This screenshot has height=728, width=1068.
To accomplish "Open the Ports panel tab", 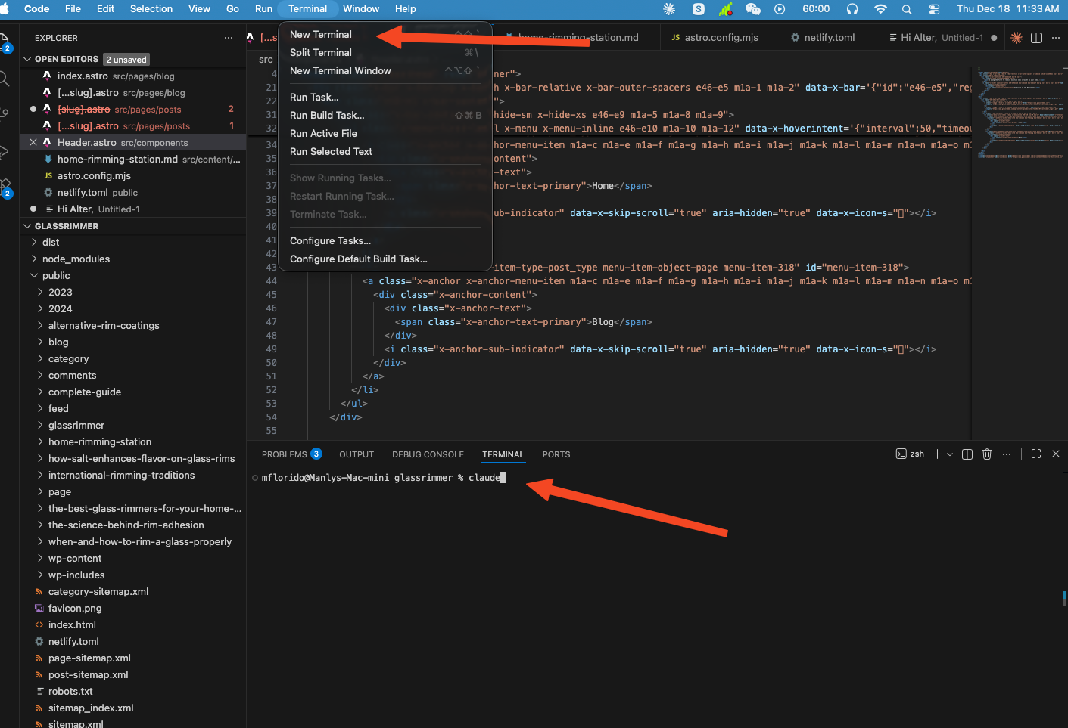I will coord(556,454).
